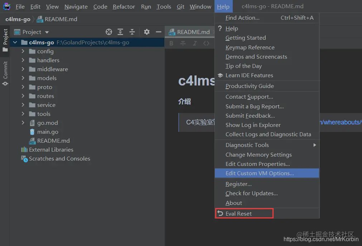Image resolution: width=362 pixels, height=246 pixels.
Task: Open the Tools menu
Action: pos(164,7)
